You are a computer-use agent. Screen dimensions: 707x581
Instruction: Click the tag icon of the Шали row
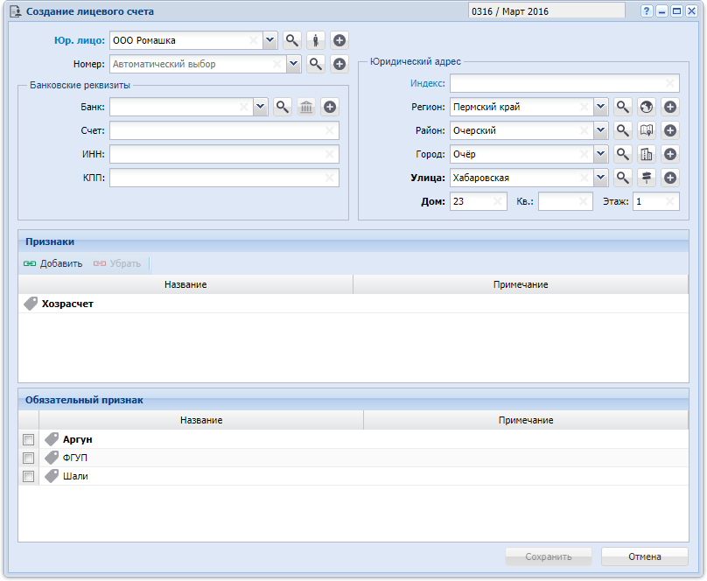tap(52, 476)
